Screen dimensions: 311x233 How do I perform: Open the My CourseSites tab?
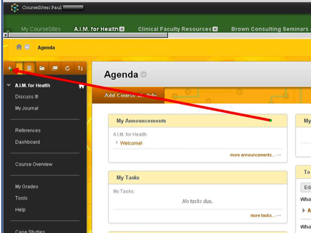click(41, 29)
